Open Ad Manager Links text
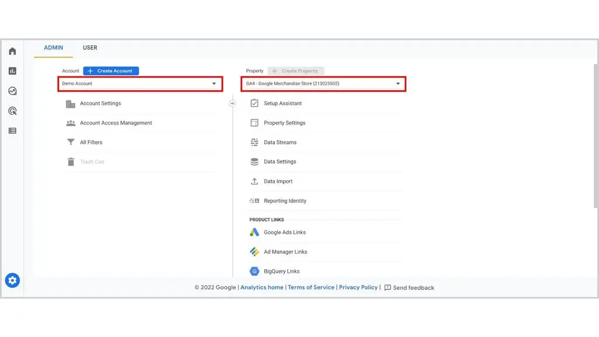Image resolution: width=599 pixels, height=337 pixels. (x=285, y=252)
